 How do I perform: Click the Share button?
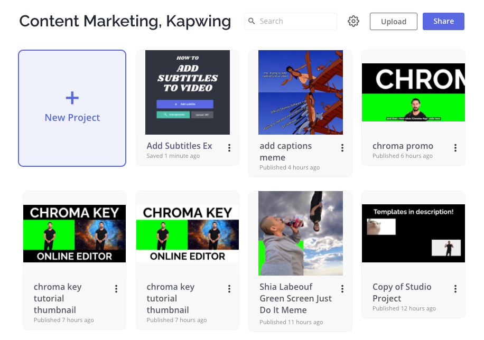click(x=443, y=21)
